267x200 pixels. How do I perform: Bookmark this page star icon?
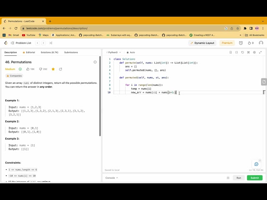238,28
